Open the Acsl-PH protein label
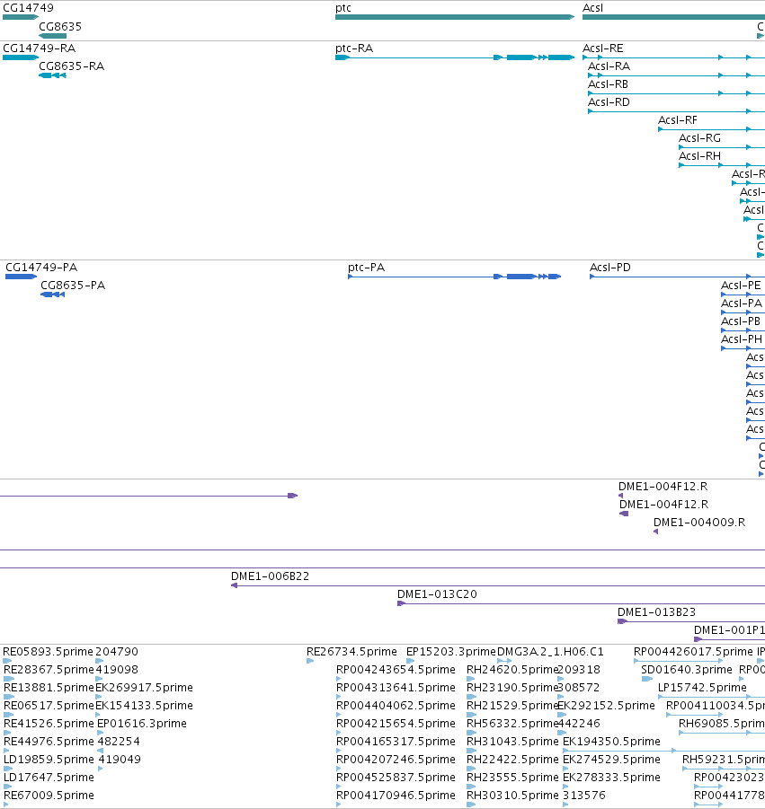Screen dimensions: 765x809 pos(742,339)
